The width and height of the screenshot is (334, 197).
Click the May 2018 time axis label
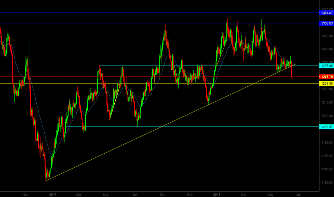pyautogui.click(x=270, y=194)
